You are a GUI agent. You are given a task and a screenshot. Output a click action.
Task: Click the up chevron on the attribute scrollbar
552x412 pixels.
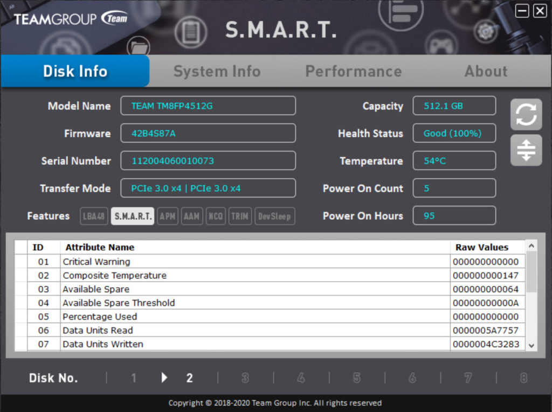pyautogui.click(x=531, y=246)
